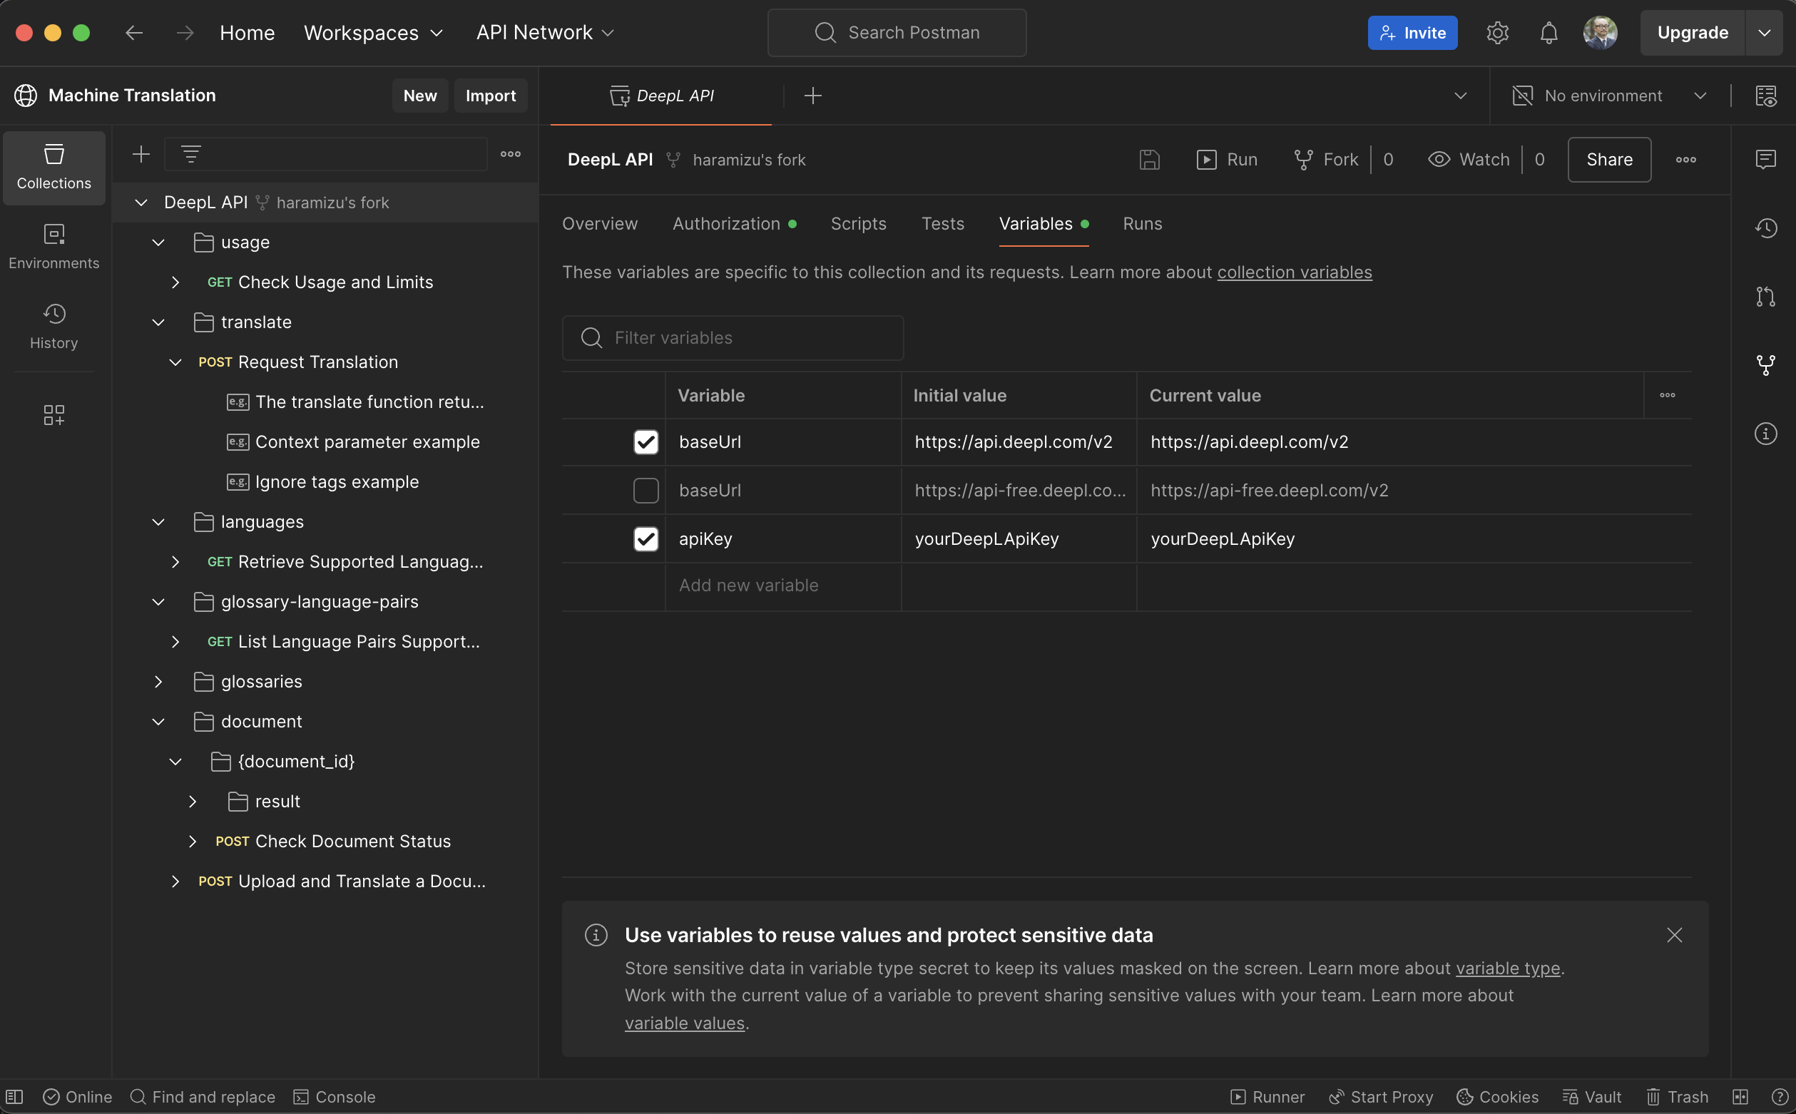Open variables table column options
The height and width of the screenshot is (1114, 1796).
1667,396
